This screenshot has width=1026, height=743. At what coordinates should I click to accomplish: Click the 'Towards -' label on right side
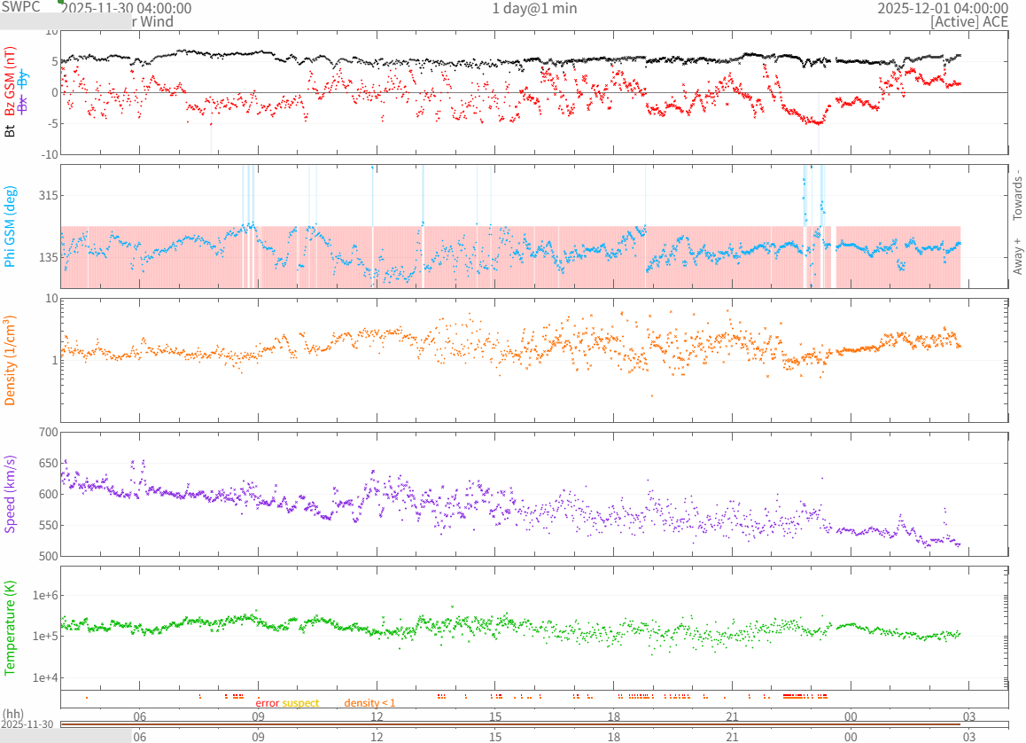point(1018,194)
